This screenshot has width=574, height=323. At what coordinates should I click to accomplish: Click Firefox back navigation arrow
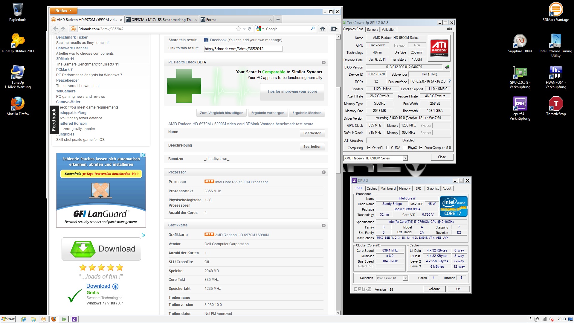click(x=55, y=29)
